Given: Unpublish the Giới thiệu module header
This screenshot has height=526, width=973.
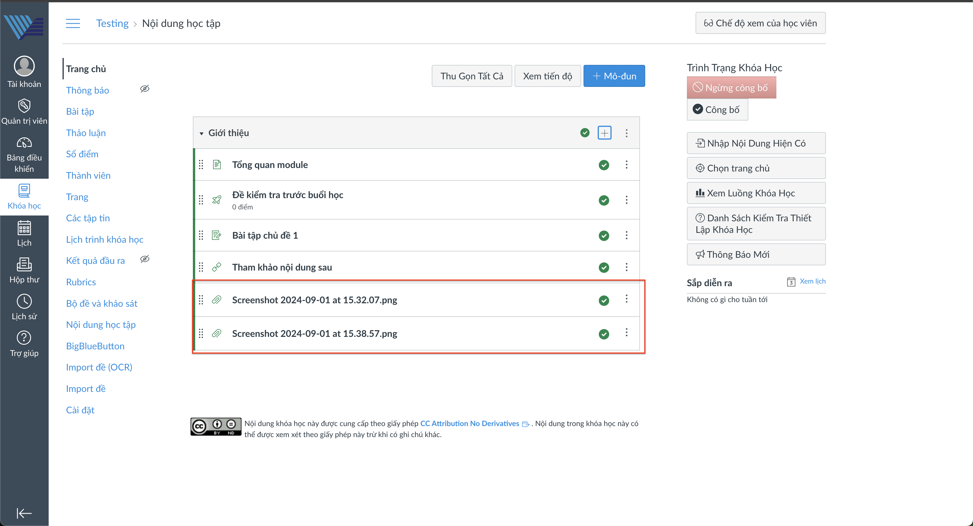Looking at the screenshot, I should [585, 133].
